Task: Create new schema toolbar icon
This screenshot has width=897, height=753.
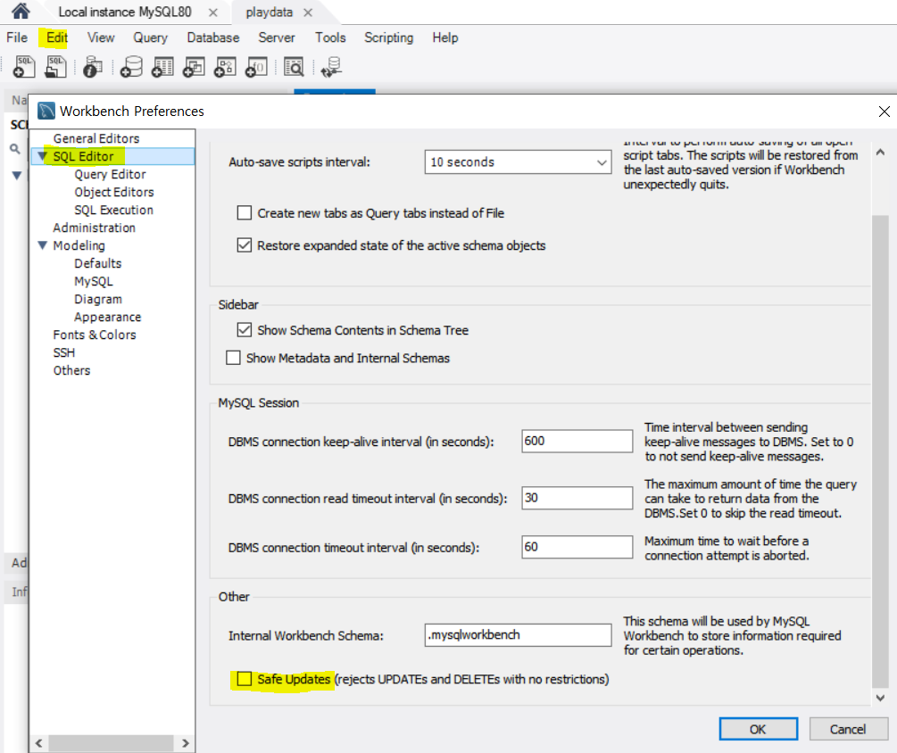Action: pos(131,67)
